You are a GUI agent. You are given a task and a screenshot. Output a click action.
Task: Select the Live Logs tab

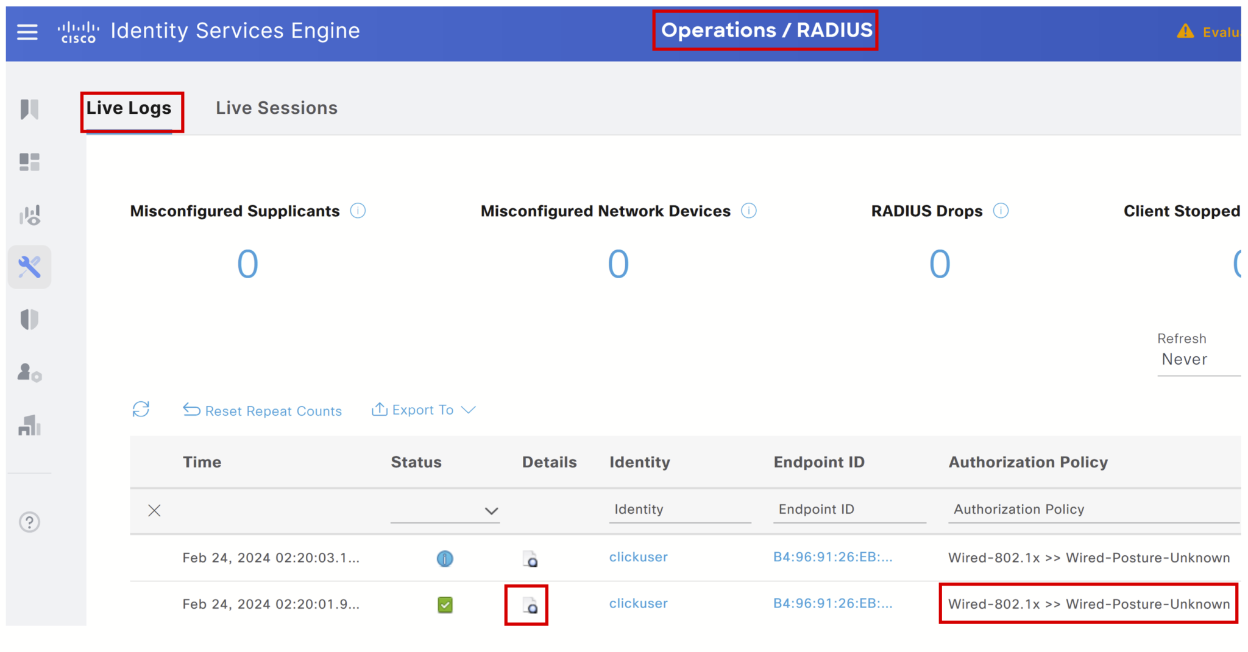[128, 108]
